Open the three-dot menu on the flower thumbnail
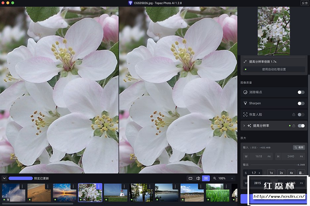Viewport: 310px width, 206px height. click(98, 187)
